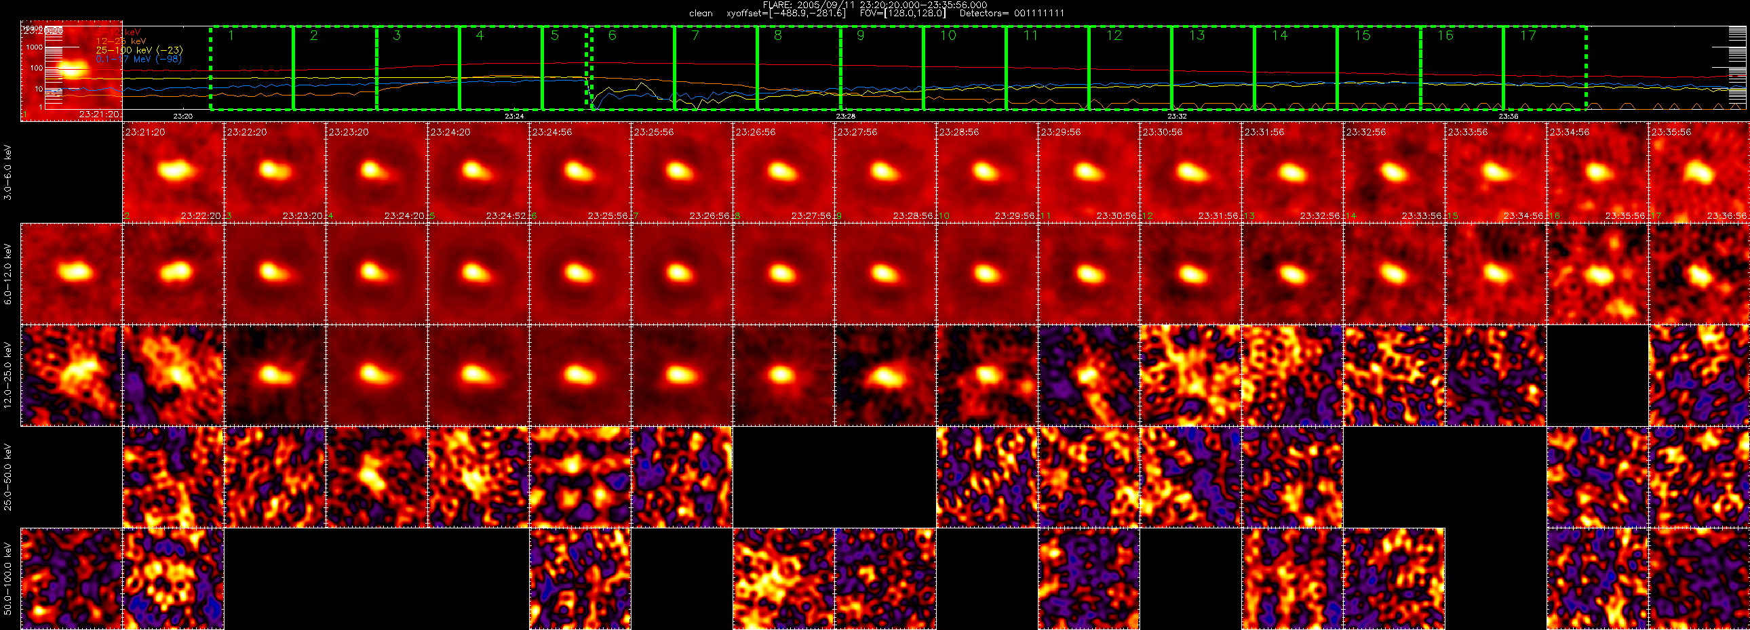Image resolution: width=1750 pixels, height=630 pixels.
Task: Click the '23:36' time axis tick label
Action: click(1509, 117)
